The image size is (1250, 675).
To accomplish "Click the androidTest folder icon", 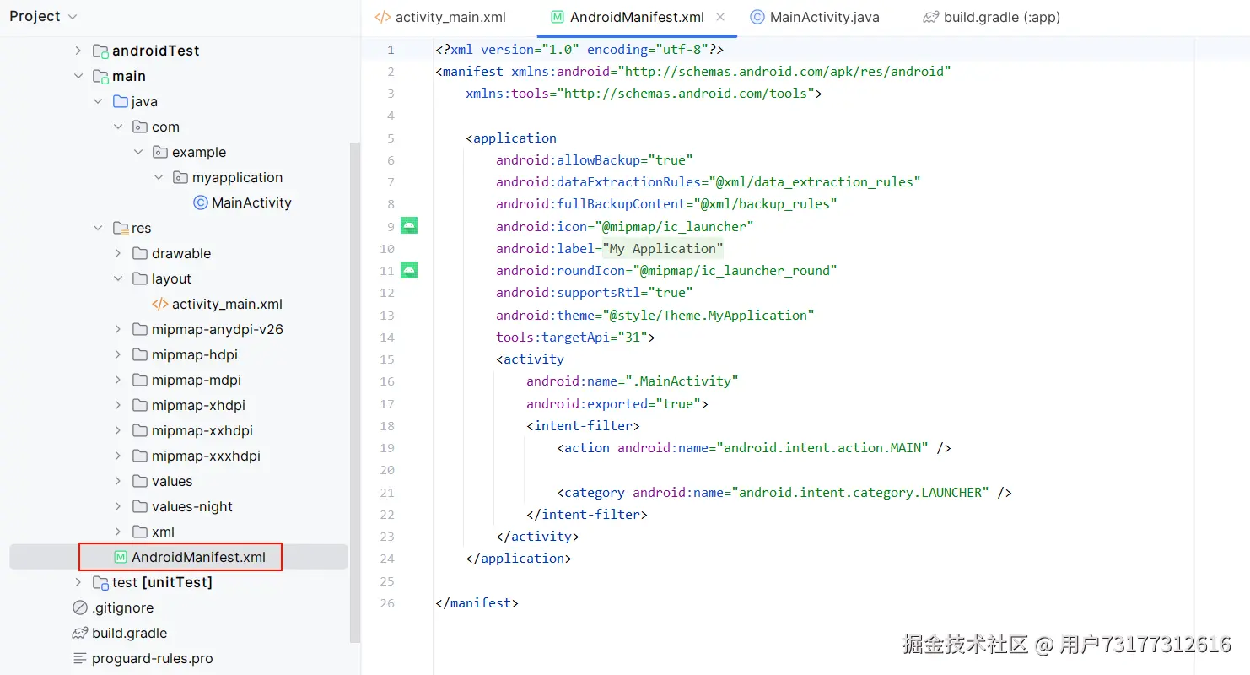I will [x=100, y=51].
